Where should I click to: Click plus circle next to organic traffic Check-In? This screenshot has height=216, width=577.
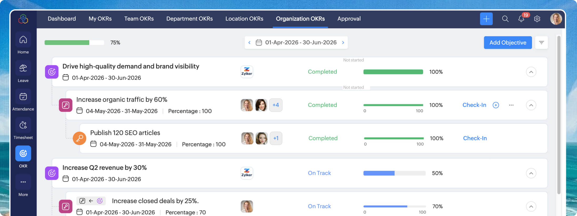(x=496, y=105)
